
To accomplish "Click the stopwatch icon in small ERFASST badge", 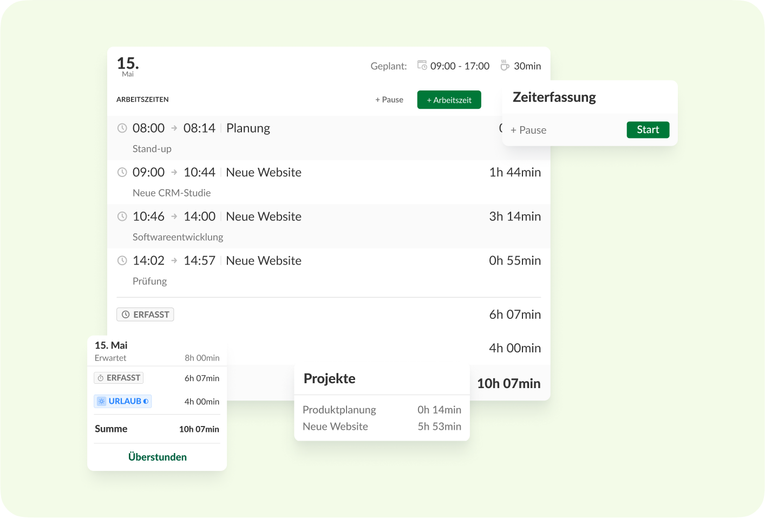I will (101, 378).
